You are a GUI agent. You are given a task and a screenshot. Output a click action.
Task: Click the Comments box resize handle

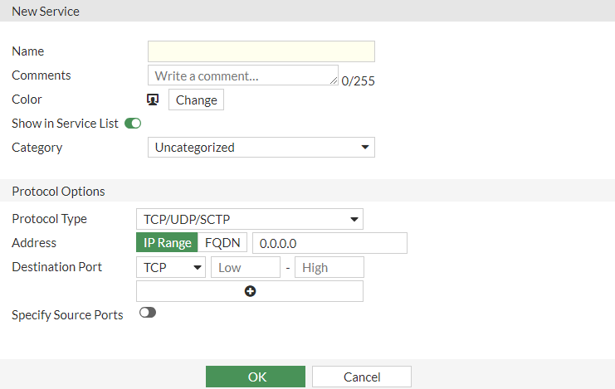tap(334, 81)
